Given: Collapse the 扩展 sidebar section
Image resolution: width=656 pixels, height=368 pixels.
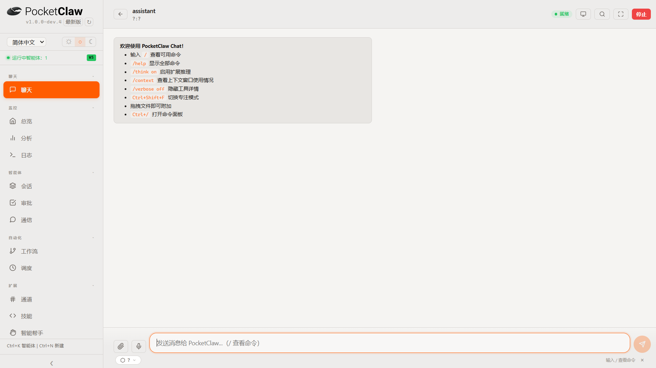Looking at the screenshot, I should click(x=93, y=286).
